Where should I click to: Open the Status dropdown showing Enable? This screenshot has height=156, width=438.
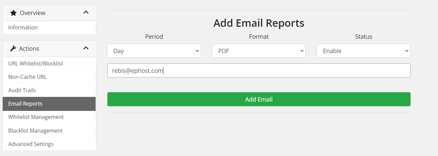click(363, 51)
